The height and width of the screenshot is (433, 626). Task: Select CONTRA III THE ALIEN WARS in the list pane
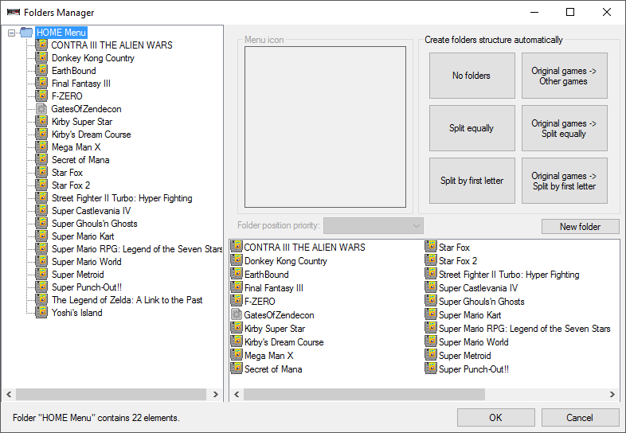click(304, 248)
